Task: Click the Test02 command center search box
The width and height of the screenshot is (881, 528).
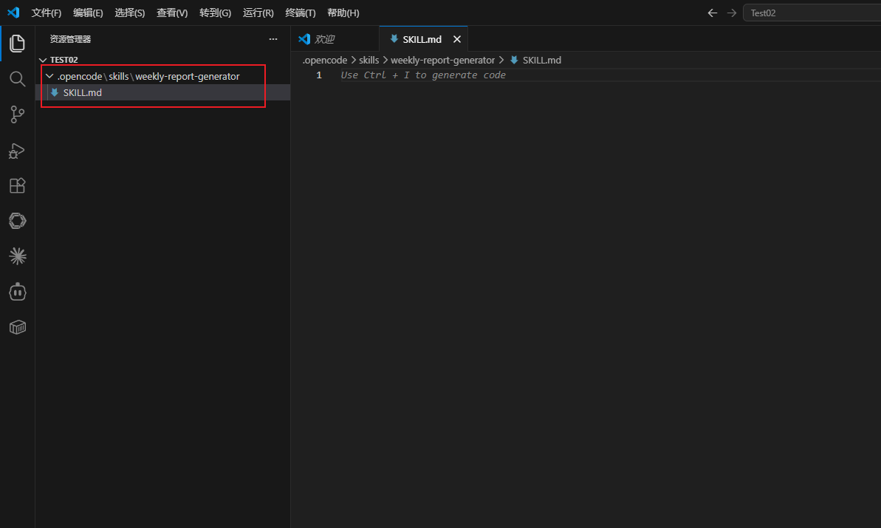Action: [x=812, y=13]
